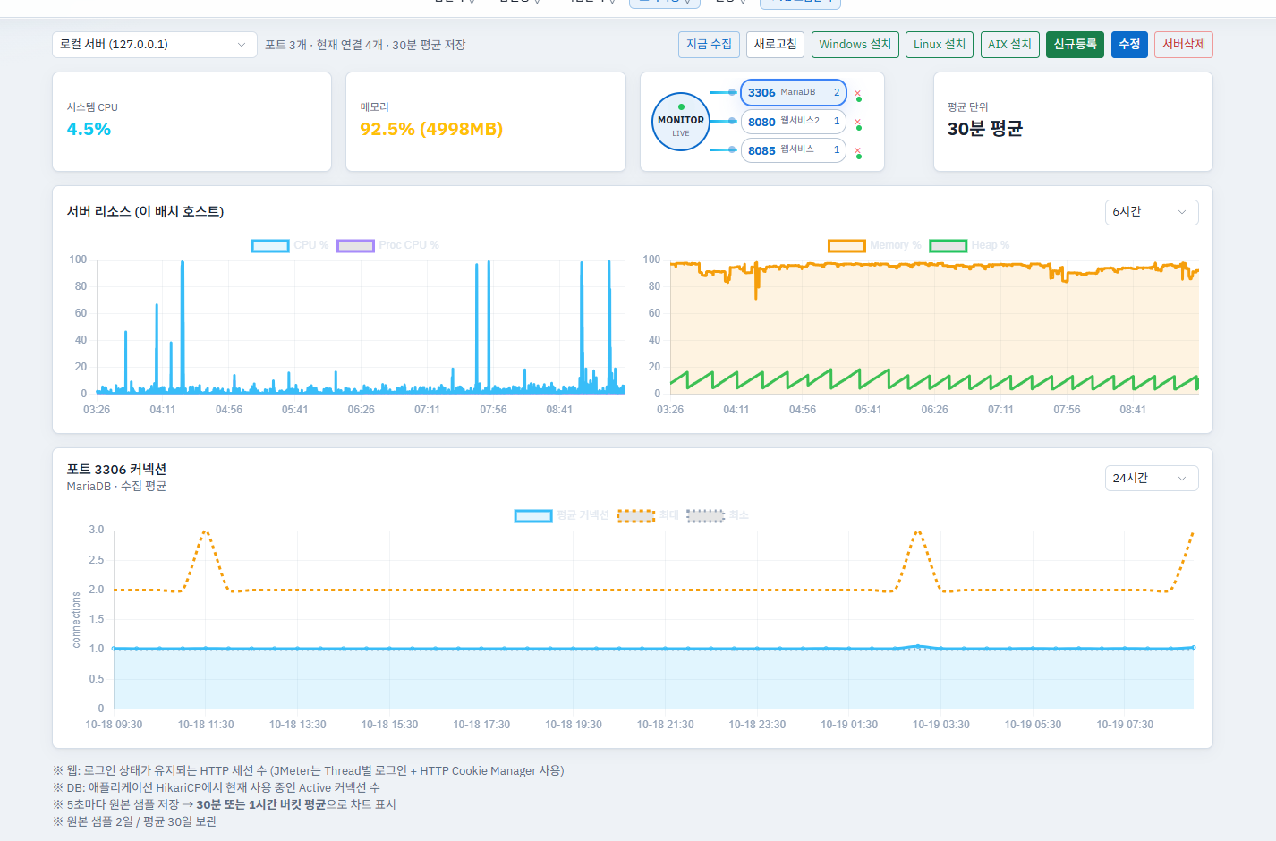Click the MONITOR LIVE circle node
Viewport: 1276px width, 841px height.
coord(681,122)
